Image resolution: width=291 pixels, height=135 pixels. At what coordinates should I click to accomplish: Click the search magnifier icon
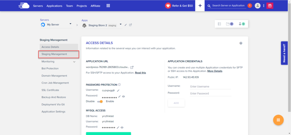click(209, 6)
